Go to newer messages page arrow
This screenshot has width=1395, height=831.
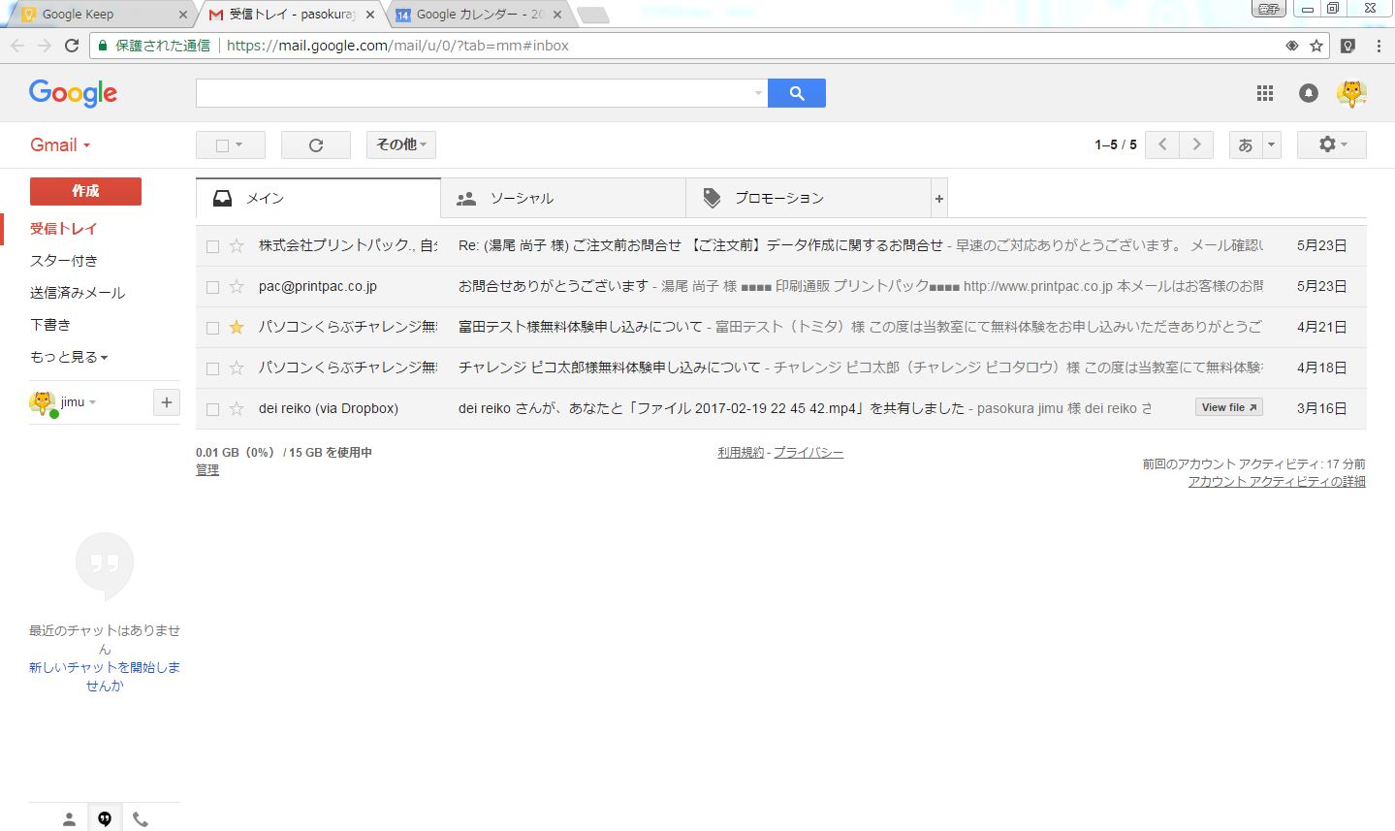point(1162,144)
